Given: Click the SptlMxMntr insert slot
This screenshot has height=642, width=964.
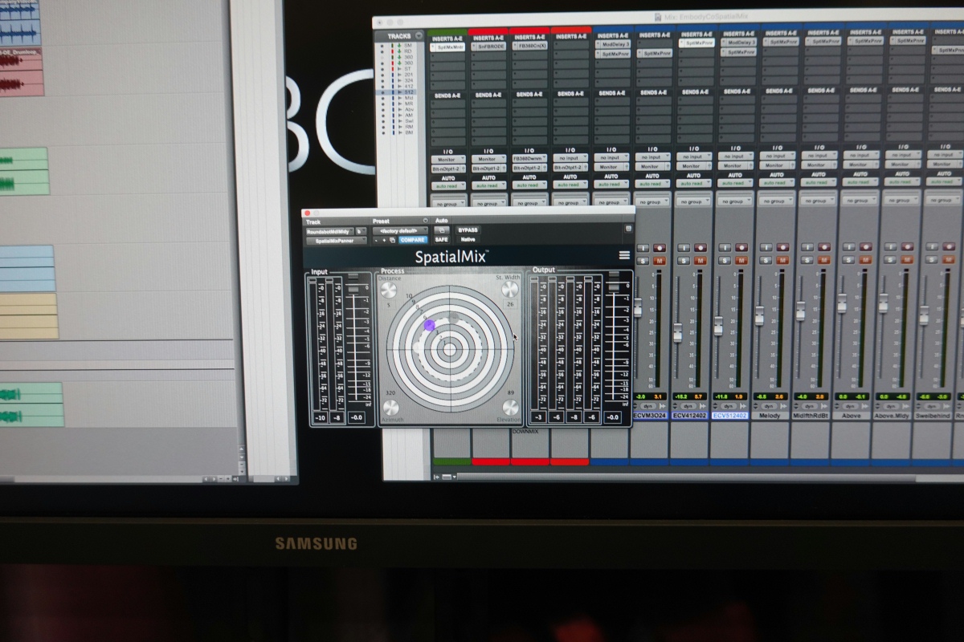Looking at the screenshot, I should point(447,47).
